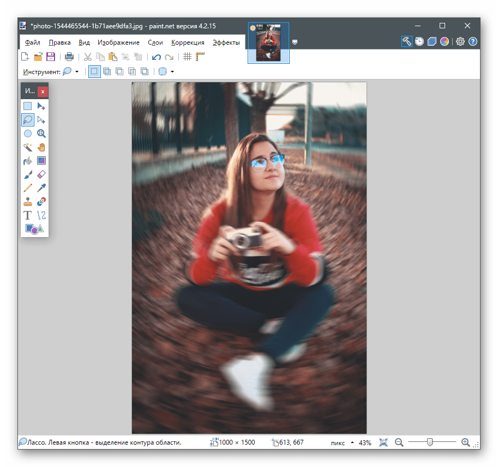Open the Help question mark

click(x=473, y=41)
